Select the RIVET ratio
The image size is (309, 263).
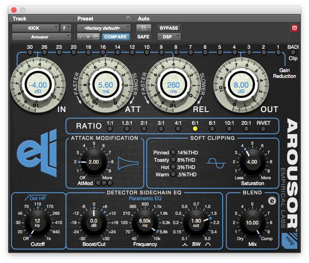[263, 129]
